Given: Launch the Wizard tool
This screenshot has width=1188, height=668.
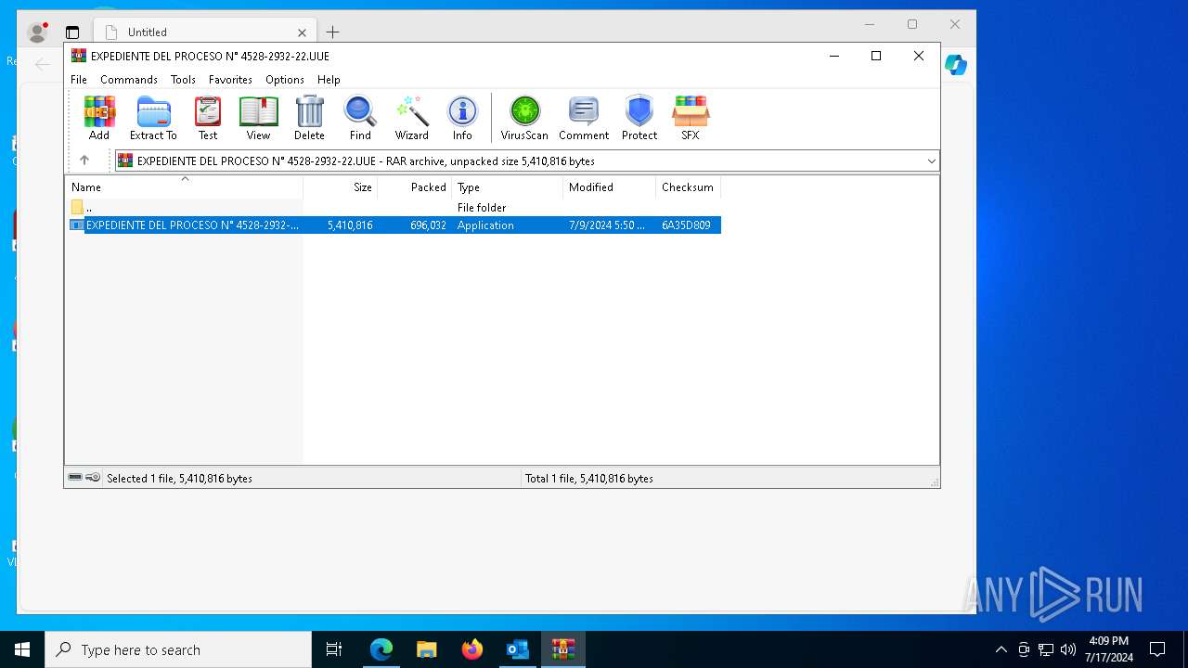Looking at the screenshot, I should pos(412,118).
